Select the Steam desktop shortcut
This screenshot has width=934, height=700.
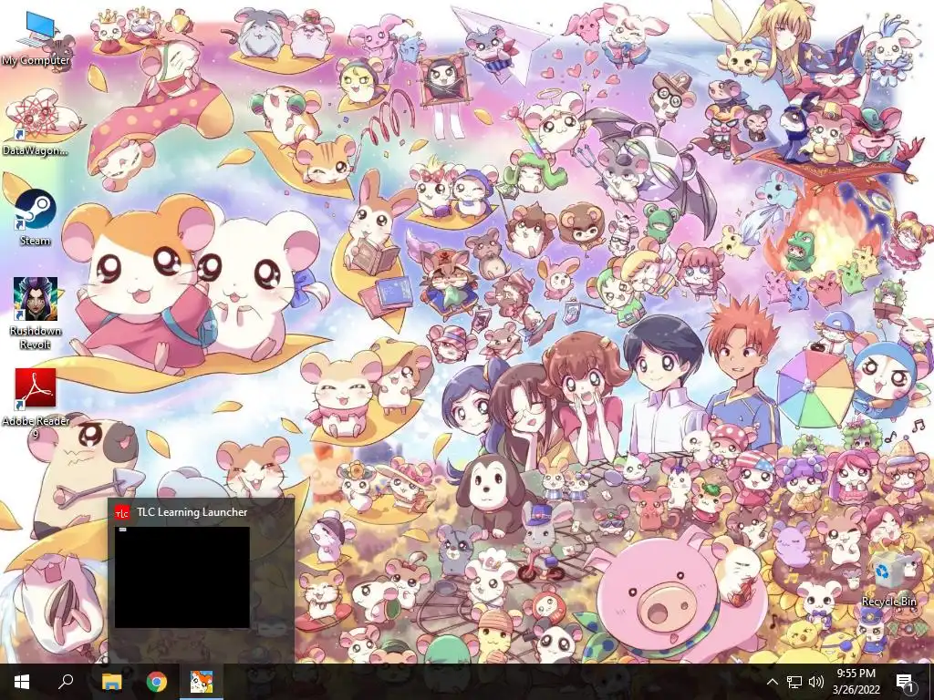click(36, 217)
